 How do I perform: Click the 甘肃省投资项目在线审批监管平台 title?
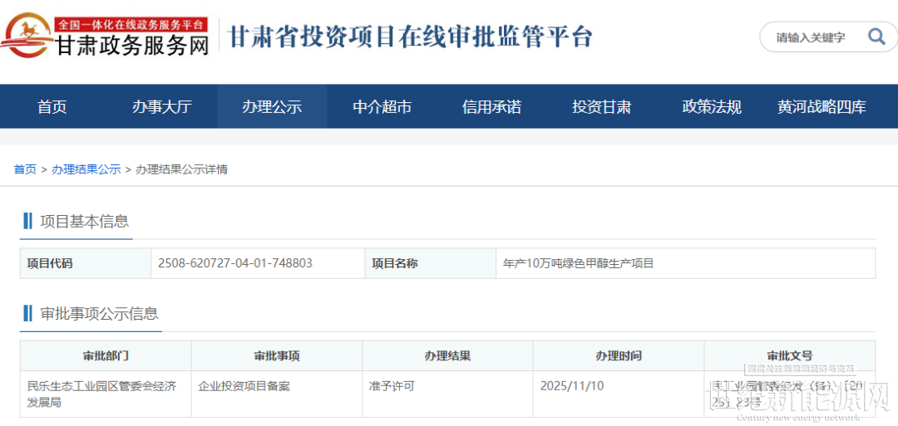tap(410, 37)
